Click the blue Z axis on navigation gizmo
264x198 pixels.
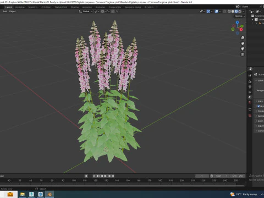click(238, 22)
